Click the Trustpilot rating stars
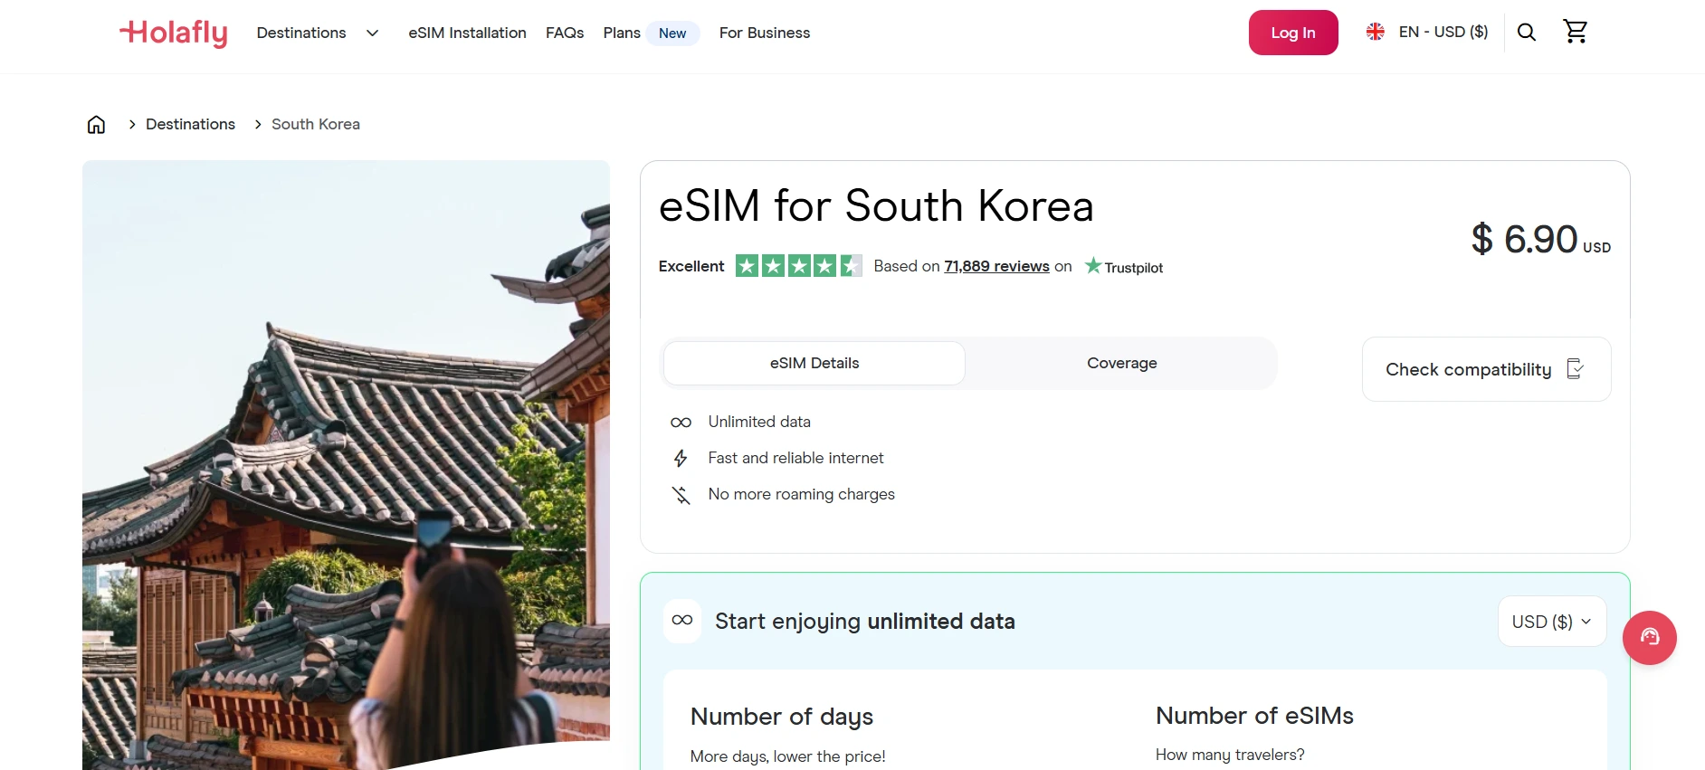The height and width of the screenshot is (770, 1705). pos(797,265)
